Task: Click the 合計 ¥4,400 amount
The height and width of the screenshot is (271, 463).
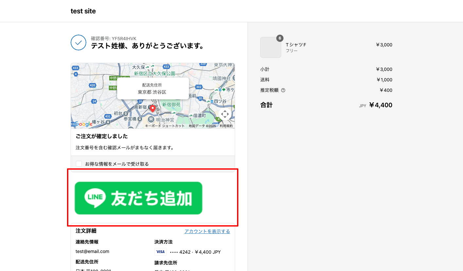Action: pos(381,105)
